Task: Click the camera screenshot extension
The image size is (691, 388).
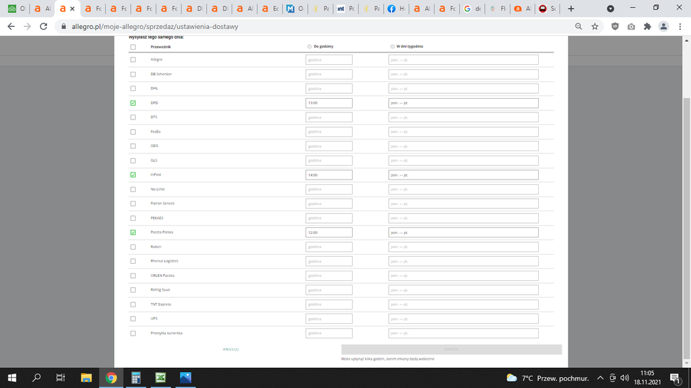Action: 631,26
